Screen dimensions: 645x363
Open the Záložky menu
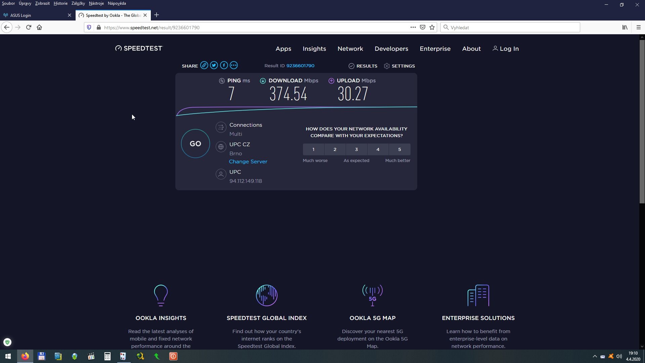[x=78, y=3]
